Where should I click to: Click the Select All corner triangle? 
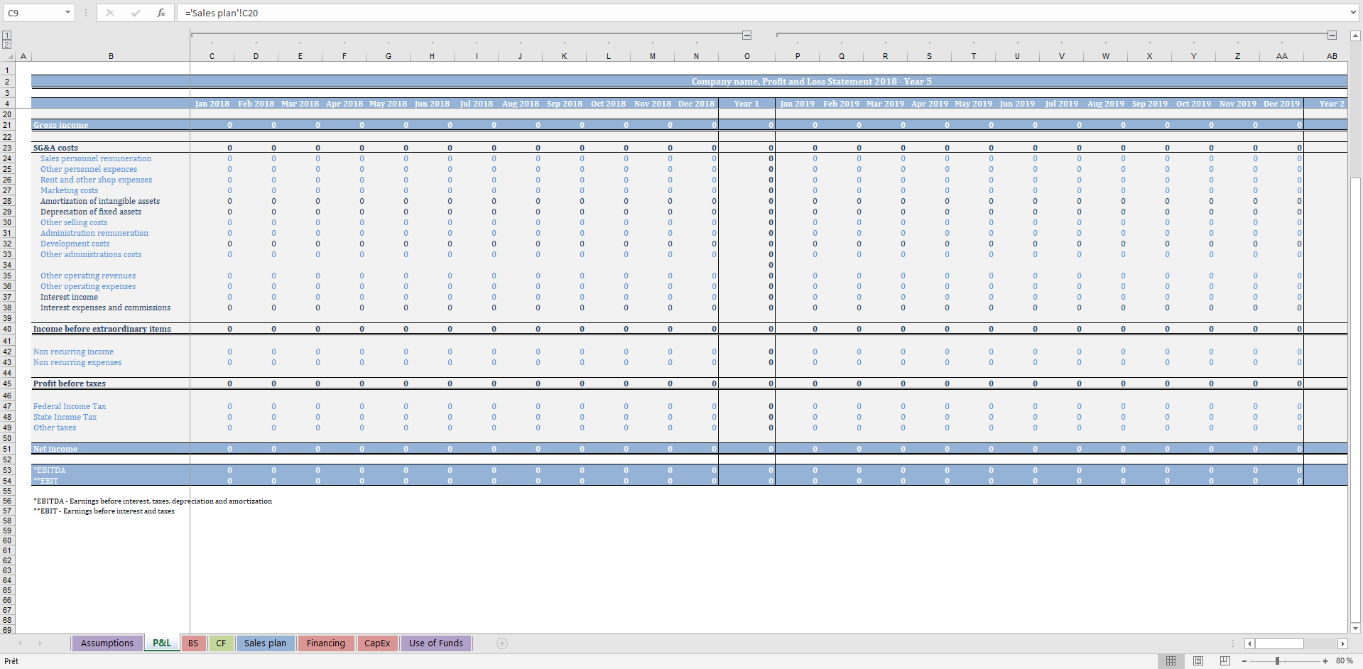[10, 56]
